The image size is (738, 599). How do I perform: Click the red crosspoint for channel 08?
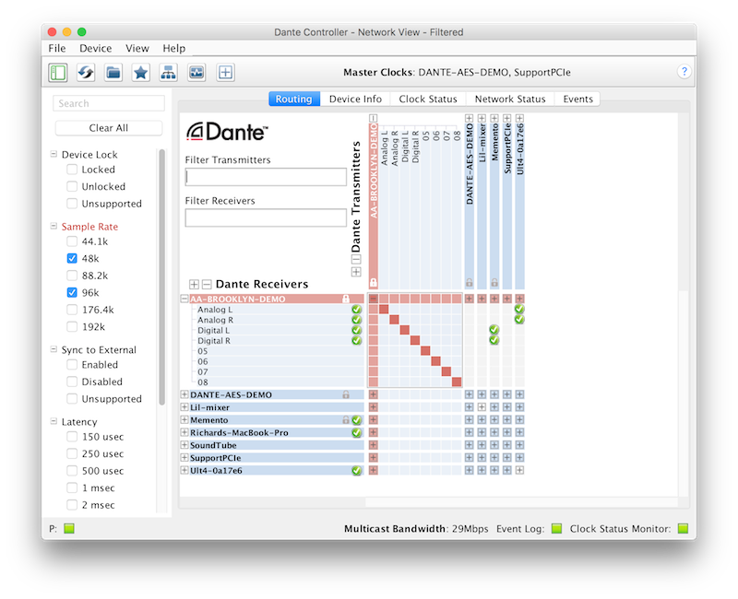(457, 382)
